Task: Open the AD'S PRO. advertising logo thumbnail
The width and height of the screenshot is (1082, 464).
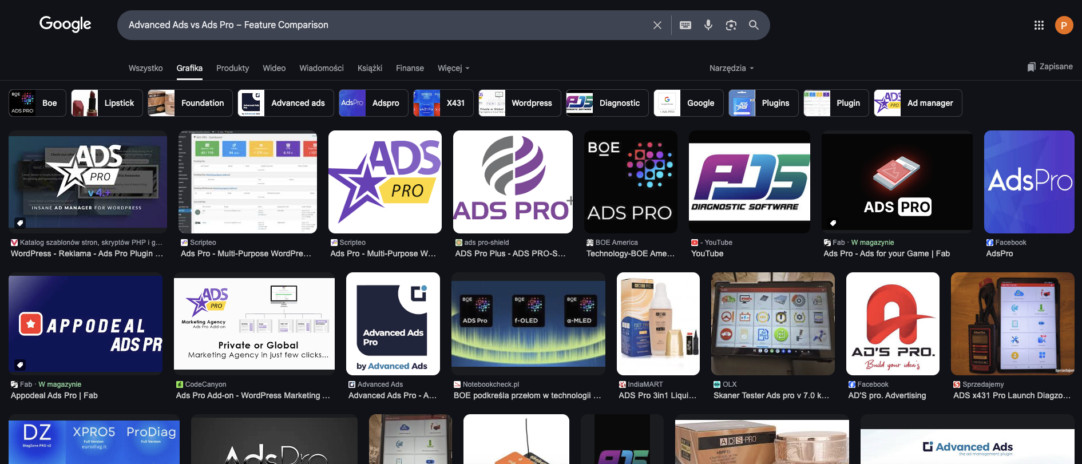Action: click(x=893, y=324)
